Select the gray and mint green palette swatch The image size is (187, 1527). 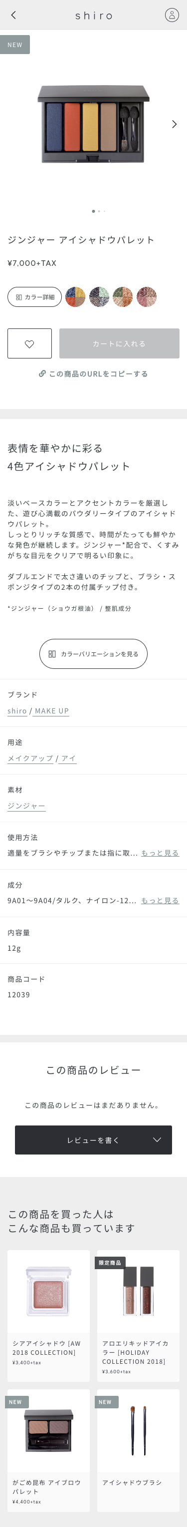(x=99, y=297)
